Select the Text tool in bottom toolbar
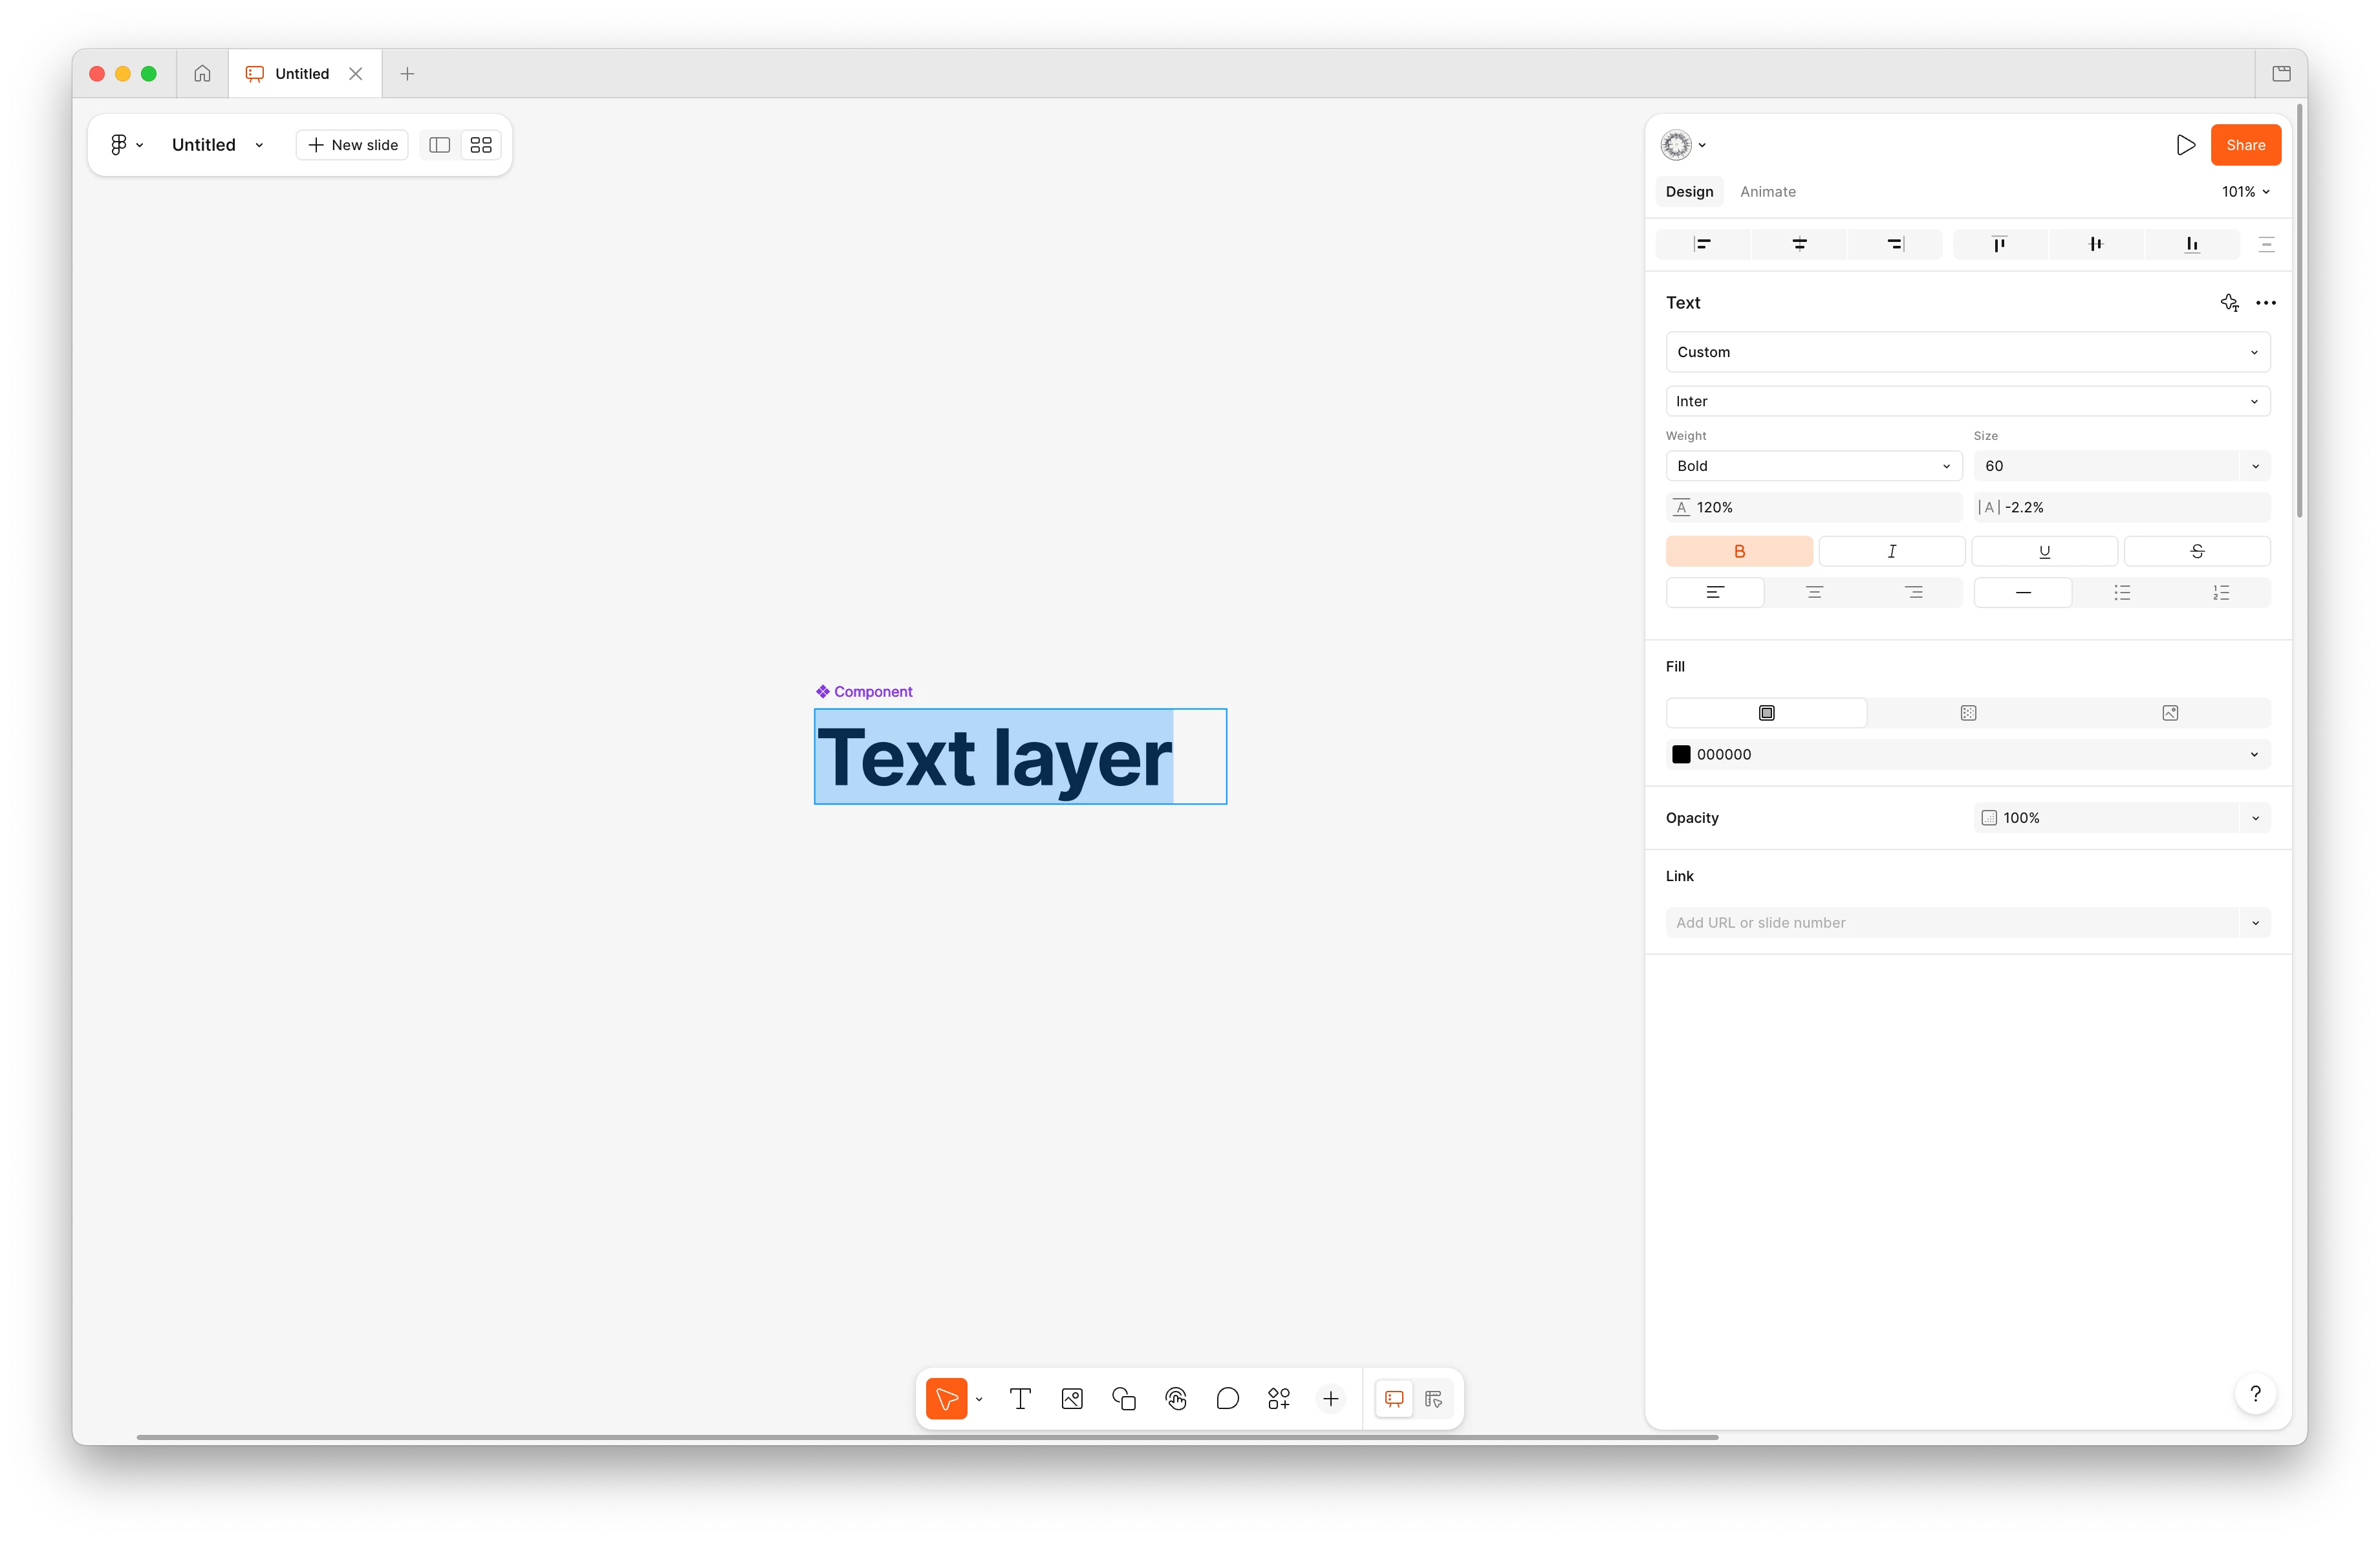The width and height of the screenshot is (2380, 1541). (1020, 1399)
